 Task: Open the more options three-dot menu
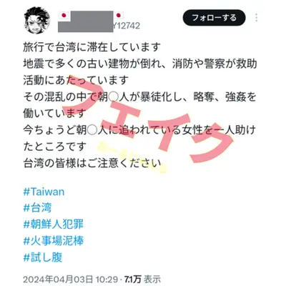[256, 18]
